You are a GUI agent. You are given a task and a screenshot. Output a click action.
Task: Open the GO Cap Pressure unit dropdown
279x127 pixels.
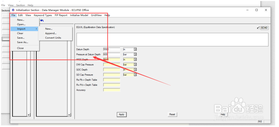[x=135, y=75]
